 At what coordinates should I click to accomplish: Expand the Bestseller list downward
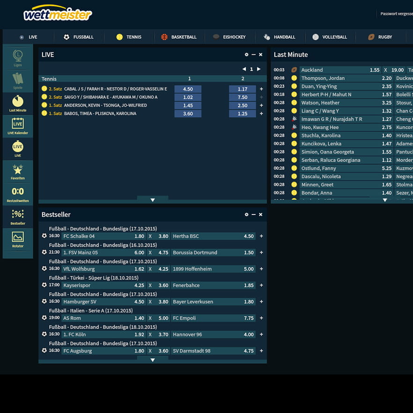coord(152,360)
